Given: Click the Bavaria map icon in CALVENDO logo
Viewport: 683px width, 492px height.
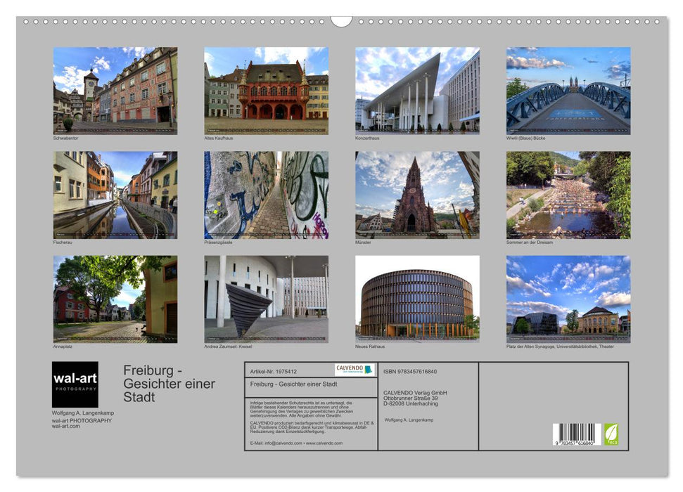Looking at the screenshot, I should point(369,369).
